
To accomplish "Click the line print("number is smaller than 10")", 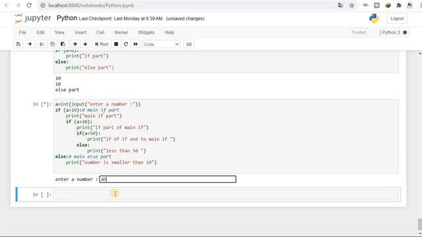I will pyautogui.click(x=111, y=163).
